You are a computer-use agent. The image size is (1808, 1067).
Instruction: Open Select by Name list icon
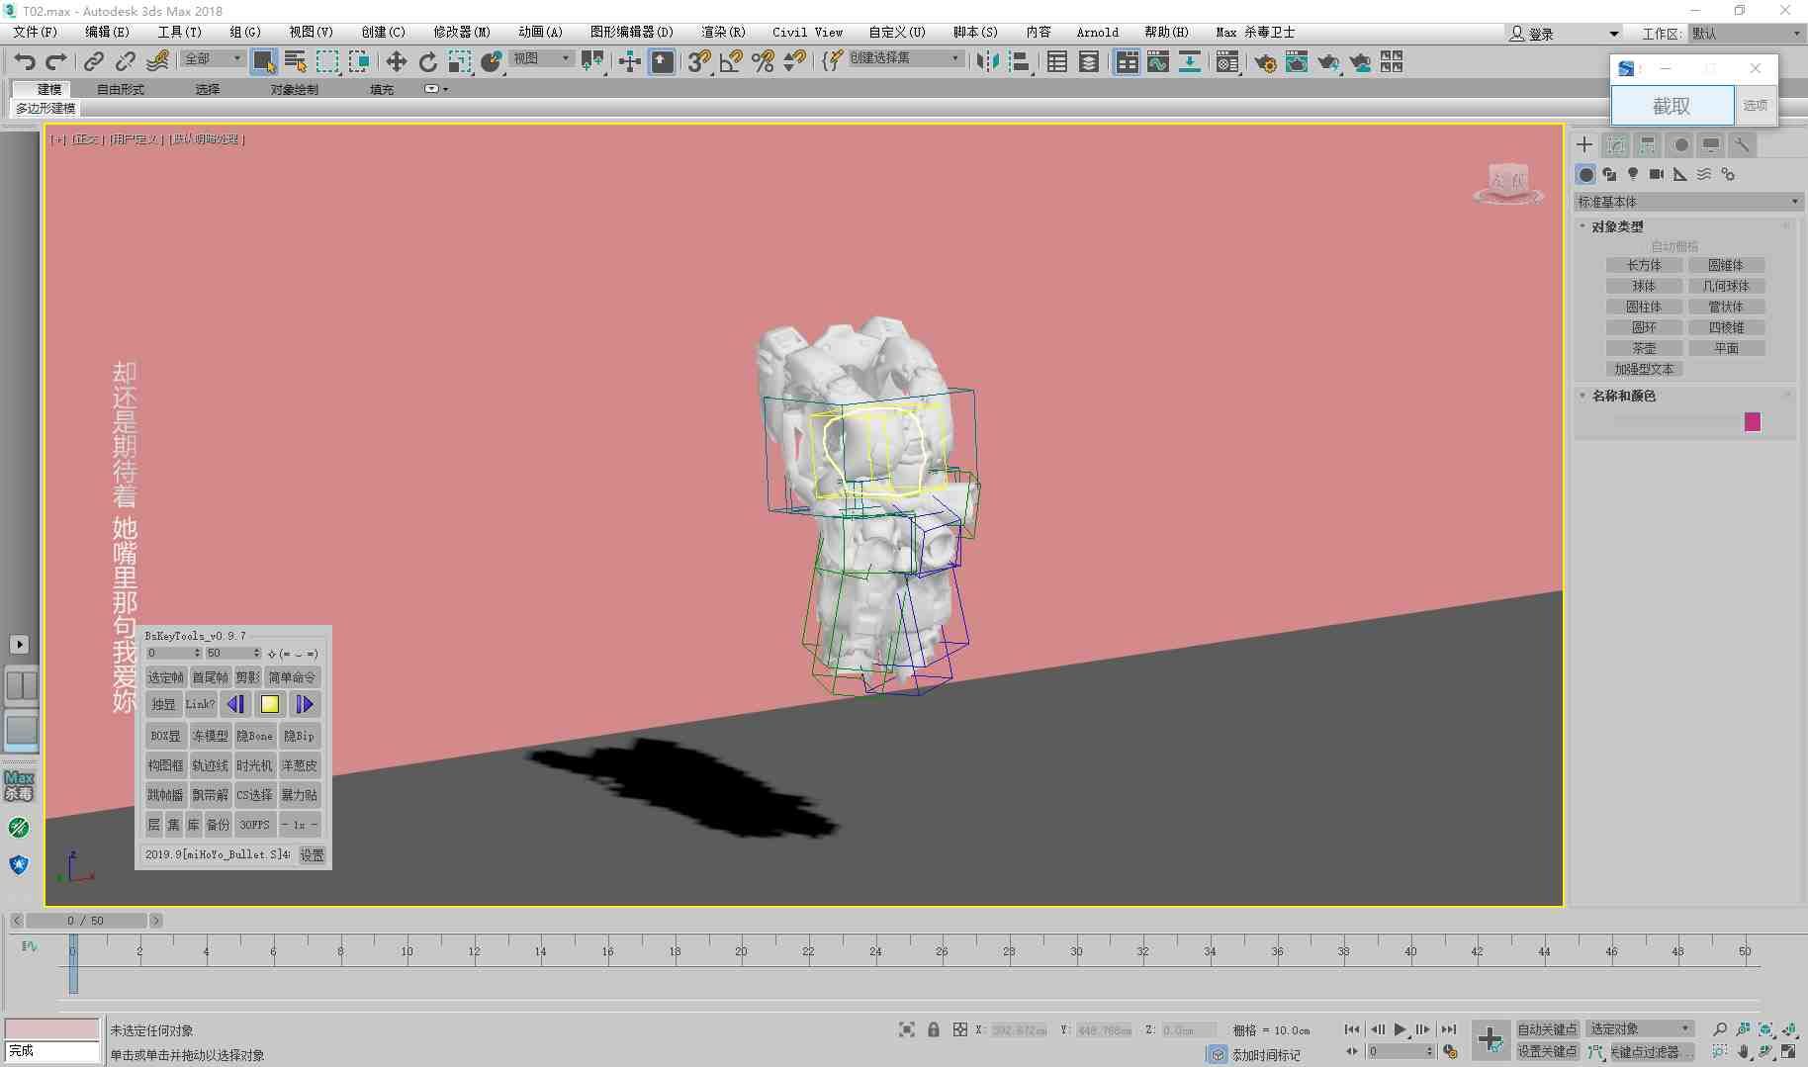tap(295, 61)
